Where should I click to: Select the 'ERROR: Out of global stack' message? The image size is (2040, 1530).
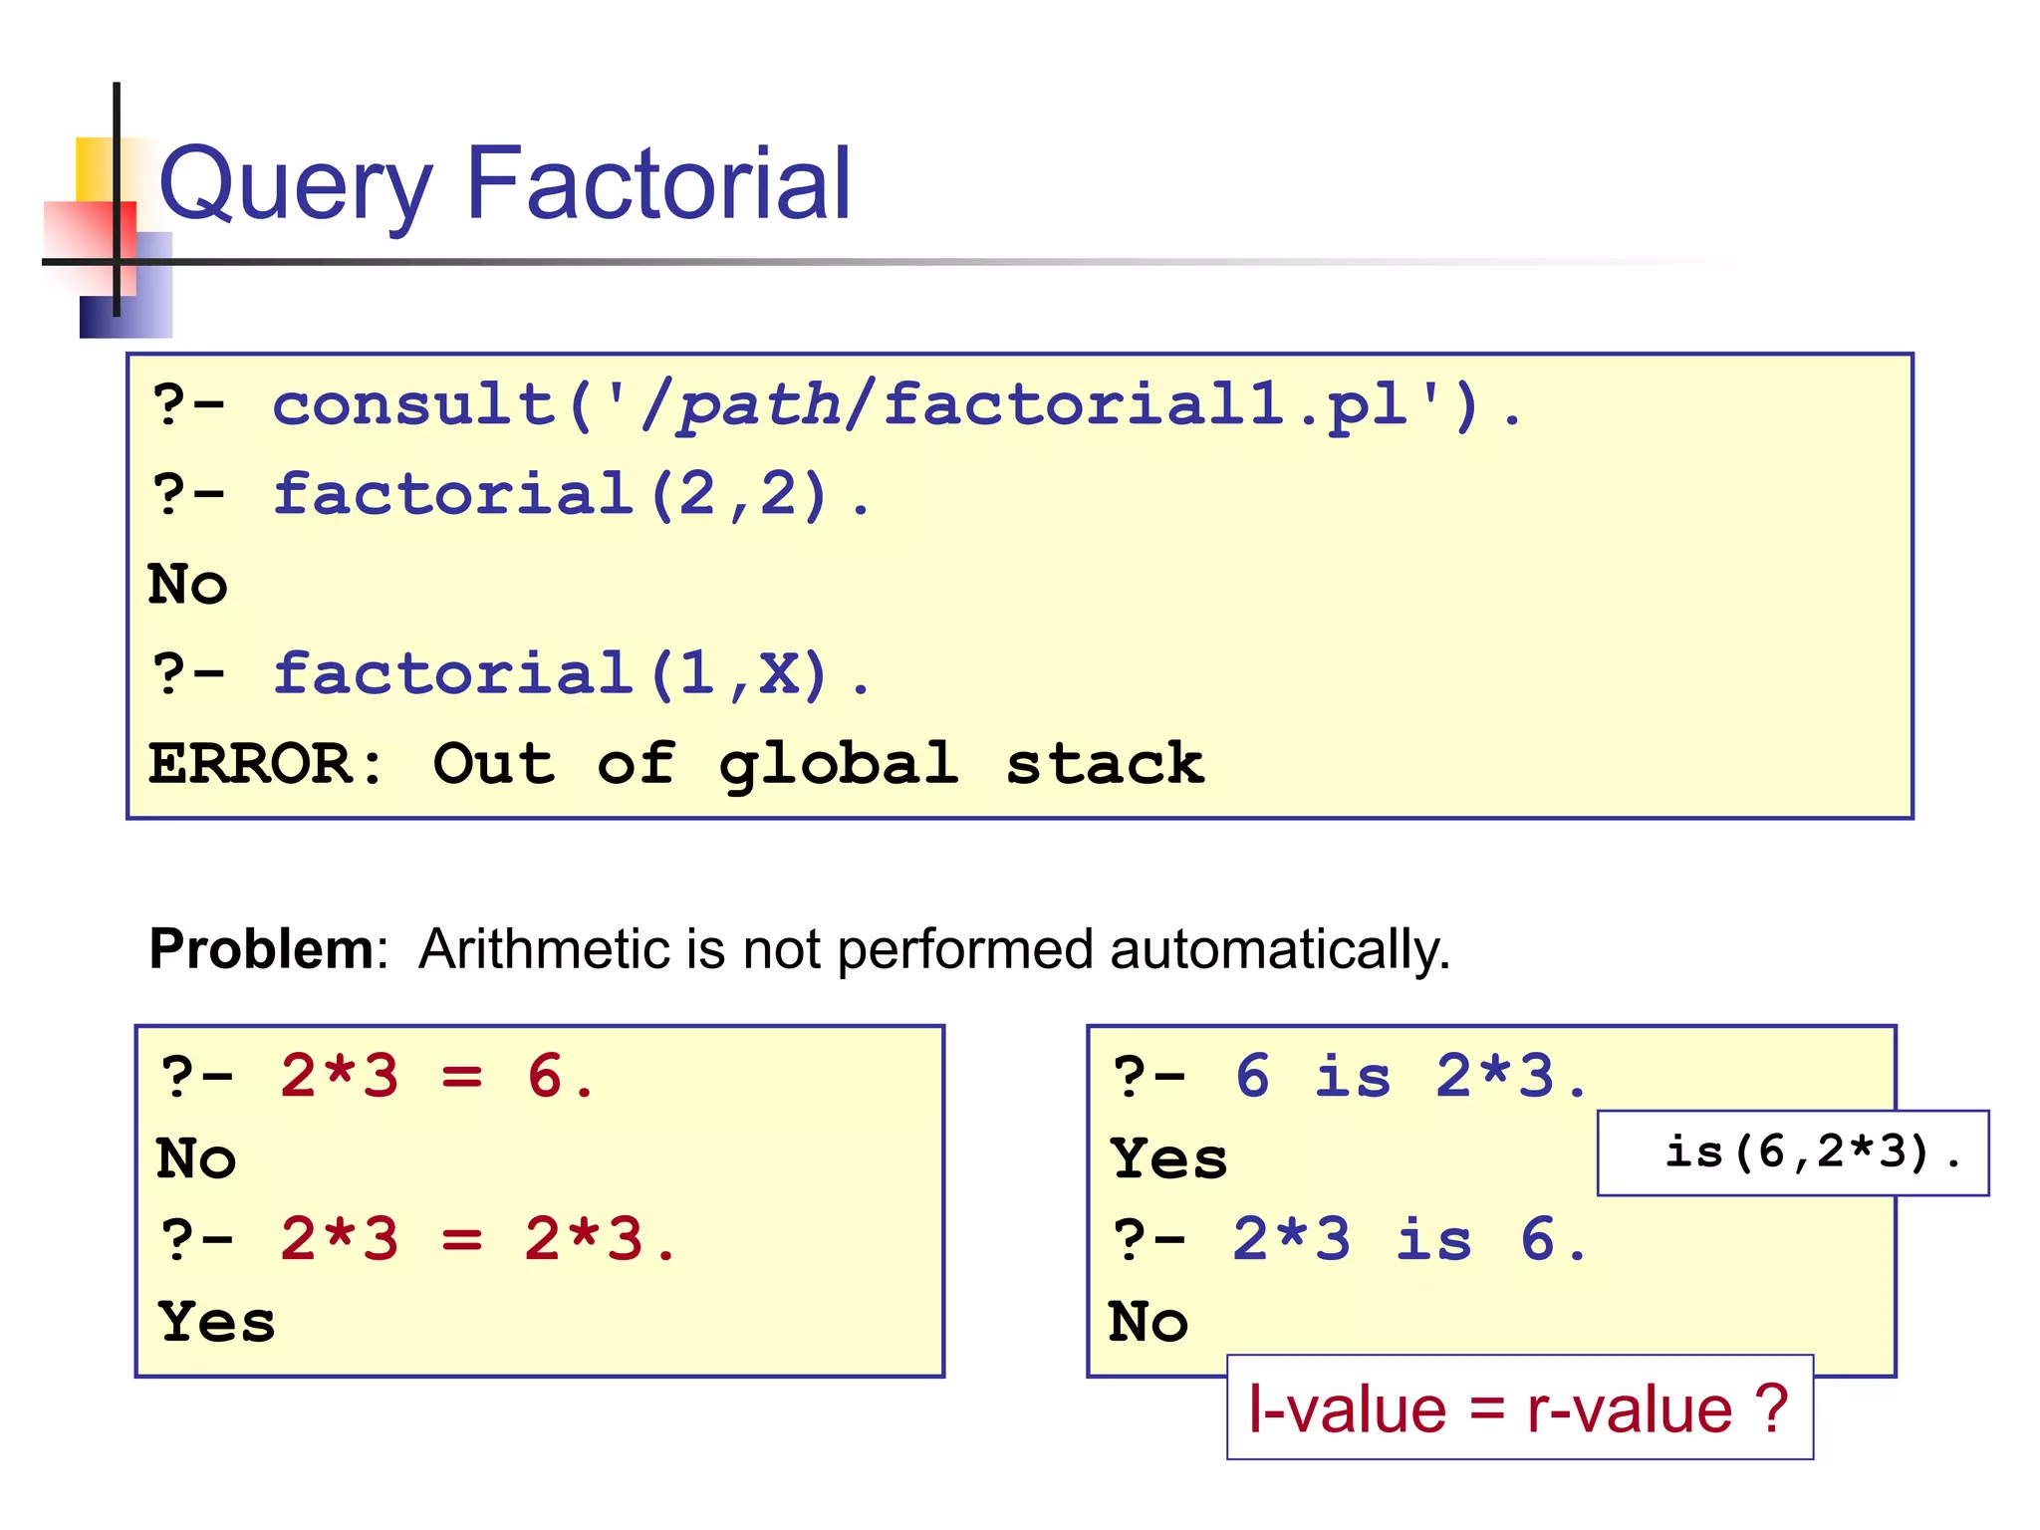[x=676, y=764]
